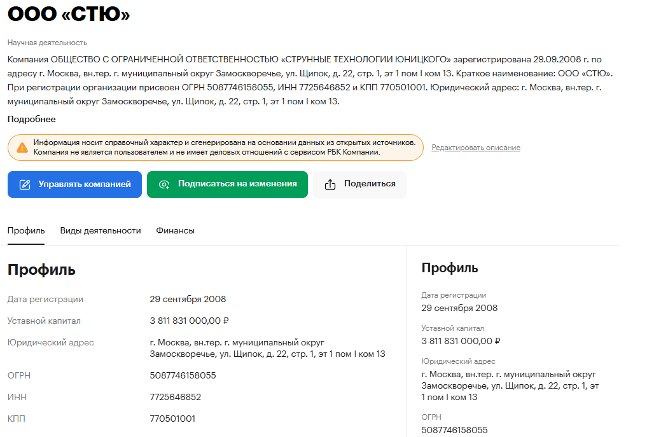
Task: Click the orange warning triangle icon
Action: pos(22,148)
